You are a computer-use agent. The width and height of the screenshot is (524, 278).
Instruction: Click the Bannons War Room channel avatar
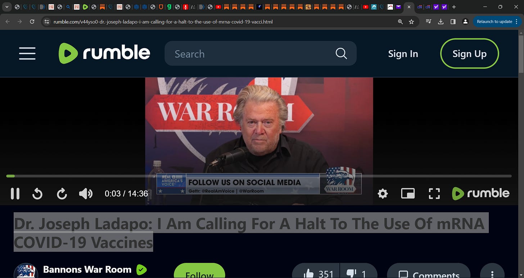tap(26, 271)
